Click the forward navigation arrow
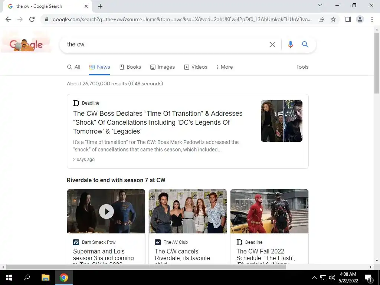This screenshot has width=380, height=285. click(x=20, y=19)
